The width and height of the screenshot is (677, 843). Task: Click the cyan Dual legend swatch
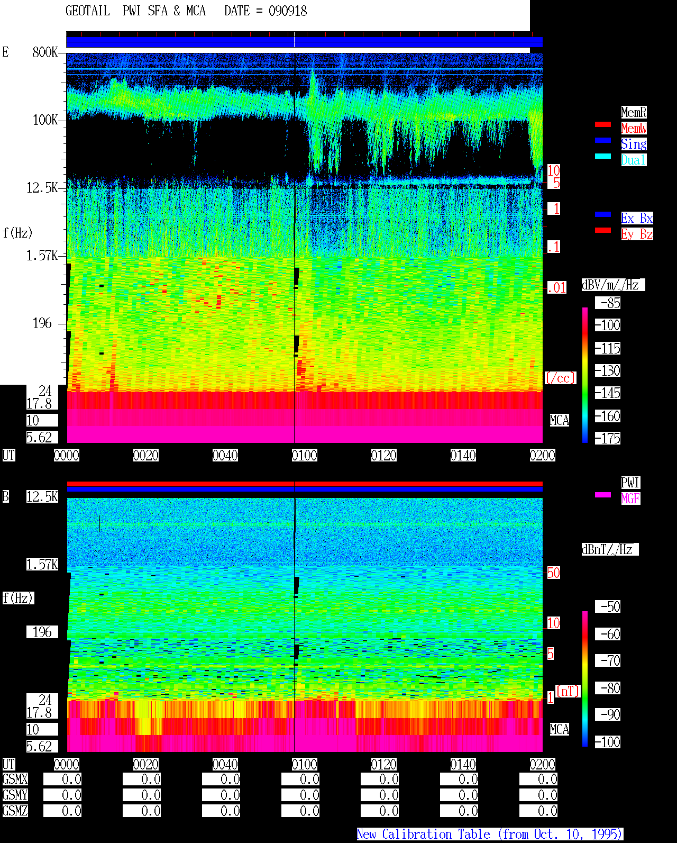click(x=603, y=156)
